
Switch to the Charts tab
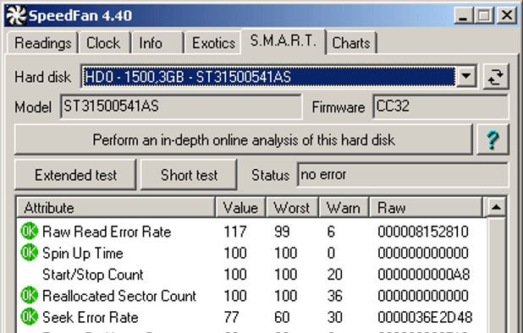(351, 43)
